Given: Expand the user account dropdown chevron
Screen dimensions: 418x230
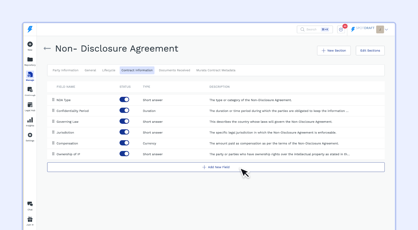Looking at the screenshot, I should 386,29.
